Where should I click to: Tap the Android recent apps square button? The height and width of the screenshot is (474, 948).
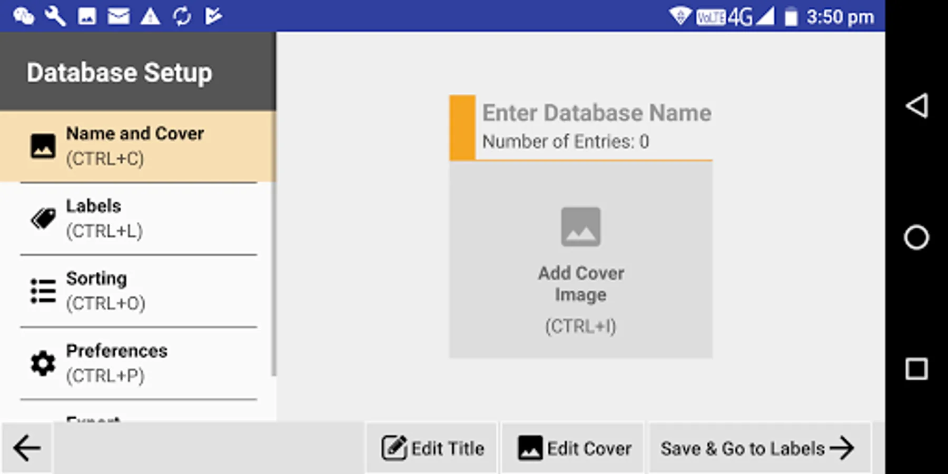[916, 369]
